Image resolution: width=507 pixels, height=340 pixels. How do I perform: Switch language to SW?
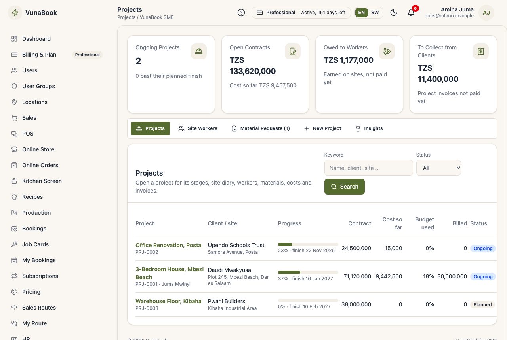pos(375,13)
